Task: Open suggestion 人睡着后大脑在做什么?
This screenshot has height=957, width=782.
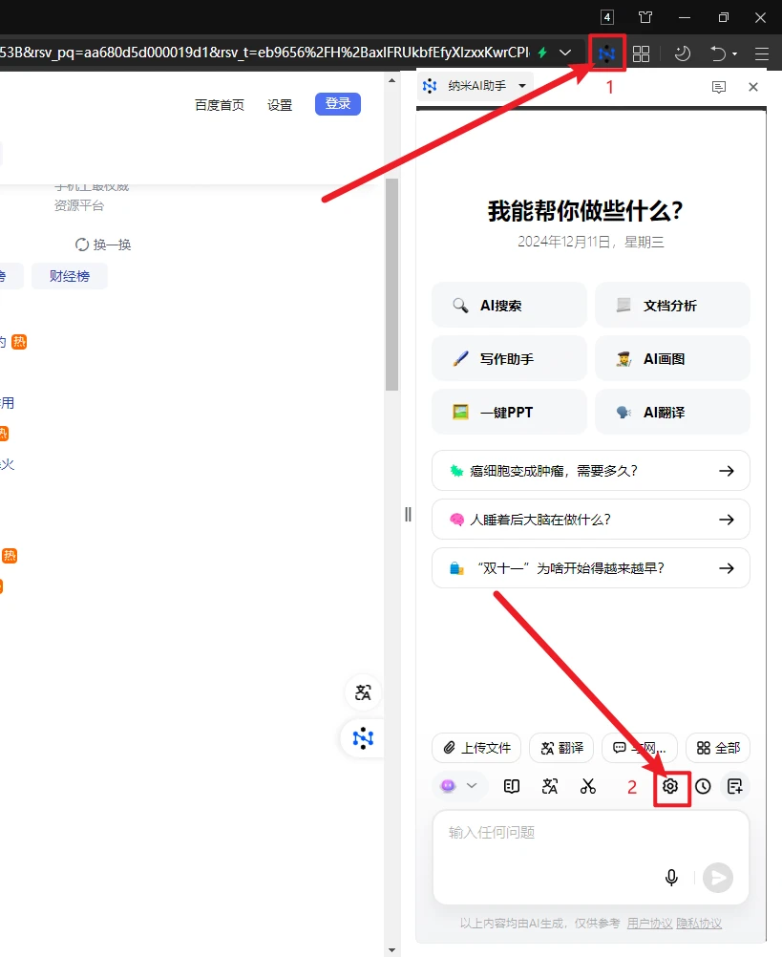Action: (x=590, y=520)
